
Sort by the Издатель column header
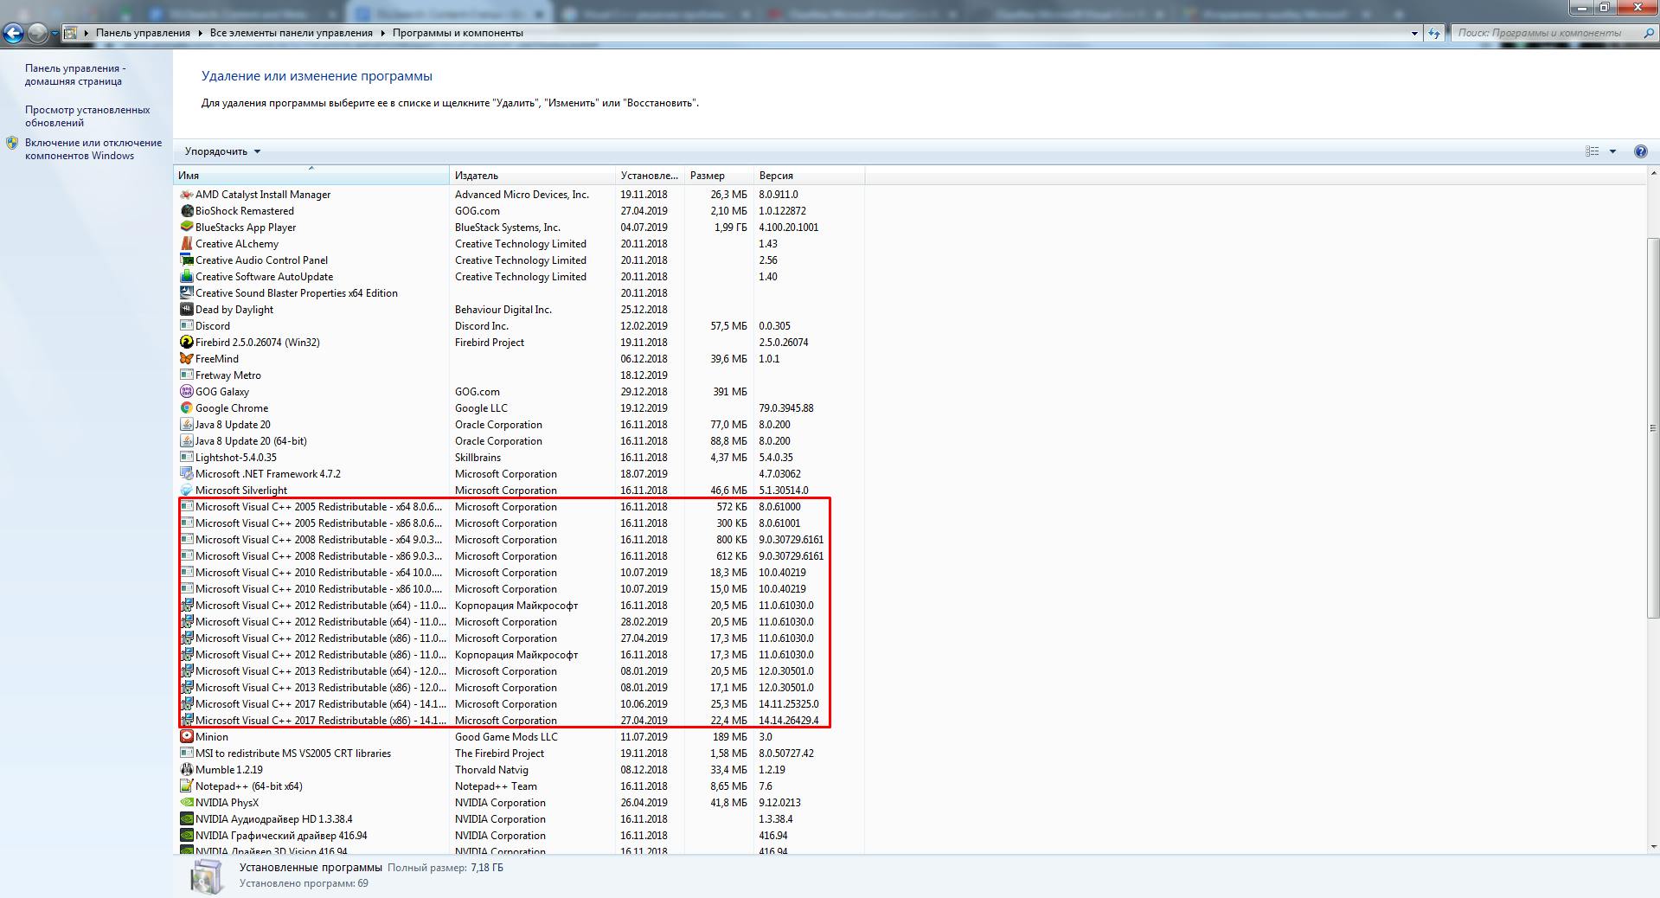click(x=533, y=176)
